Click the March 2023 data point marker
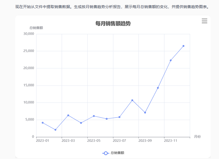 68,115
